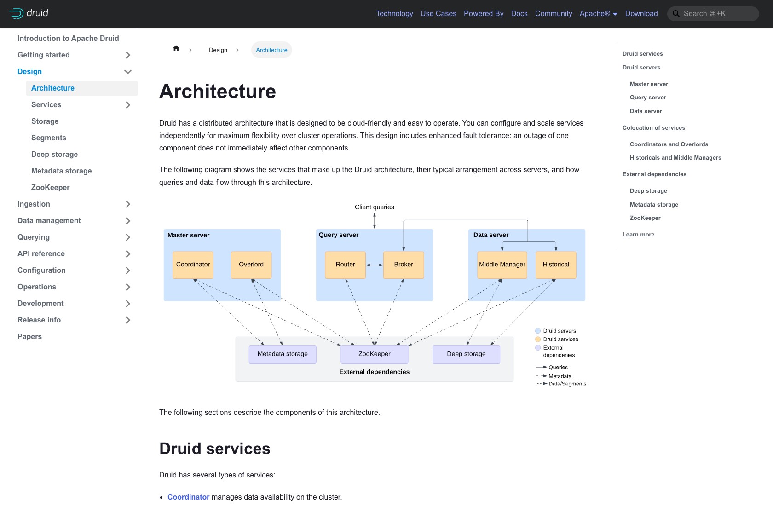Open Metadata storage in the sidebar
The height and width of the screenshot is (506, 773).
tap(61, 171)
